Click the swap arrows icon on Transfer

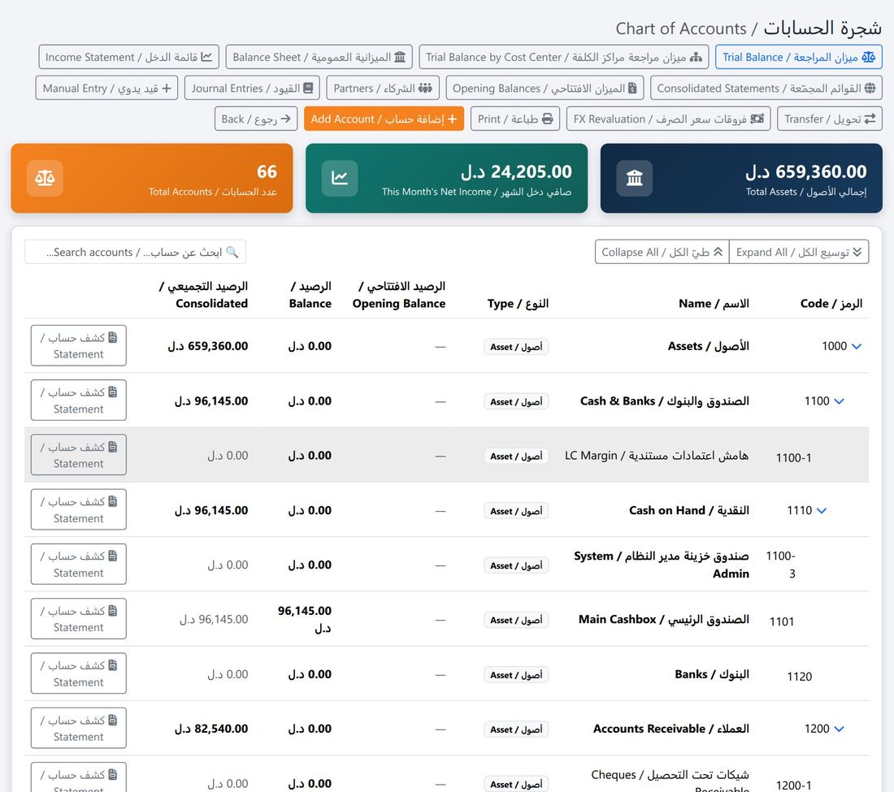870,119
